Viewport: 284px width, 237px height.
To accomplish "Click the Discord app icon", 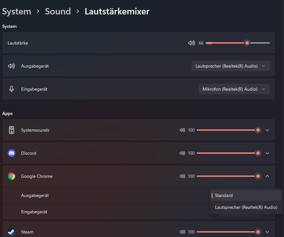I will (12, 153).
